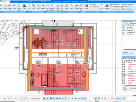Viewport: 136px width, 102px height.
Task: Choose the Regenfallrohr downpipe tool
Action: coord(52,7)
